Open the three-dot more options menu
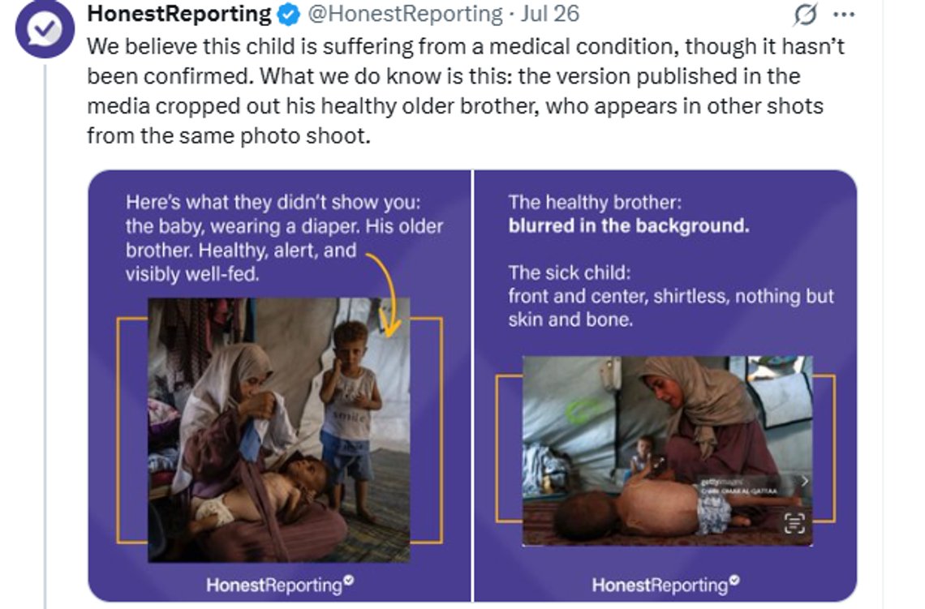The image size is (925, 609). pyautogui.click(x=844, y=15)
